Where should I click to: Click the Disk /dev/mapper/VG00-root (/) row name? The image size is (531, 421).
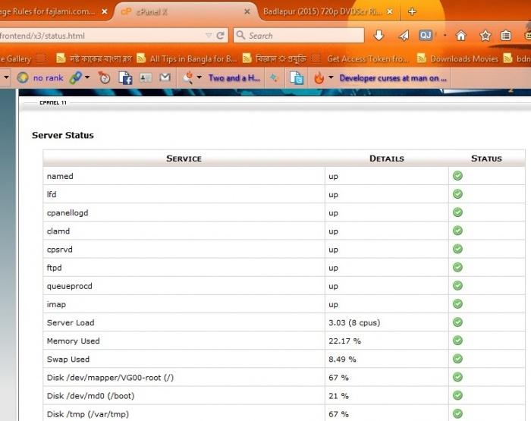click(x=110, y=377)
